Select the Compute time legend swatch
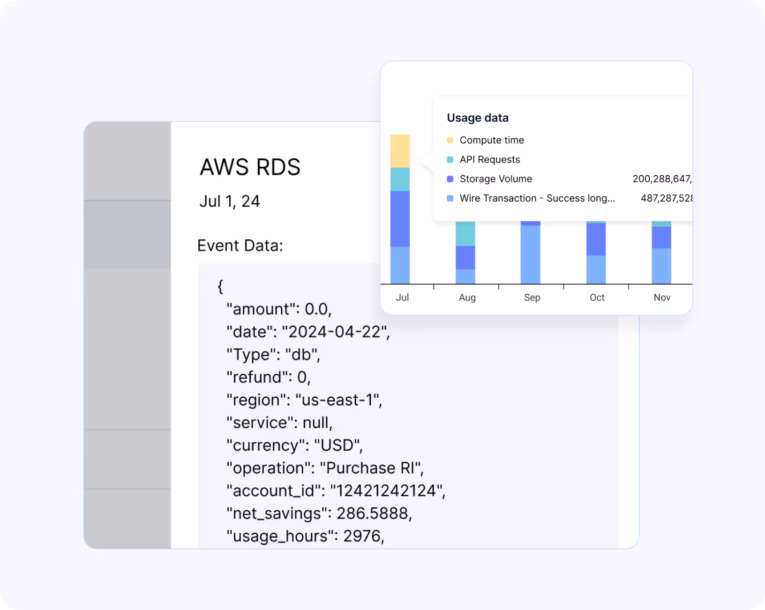This screenshot has width=765, height=610. pos(450,140)
